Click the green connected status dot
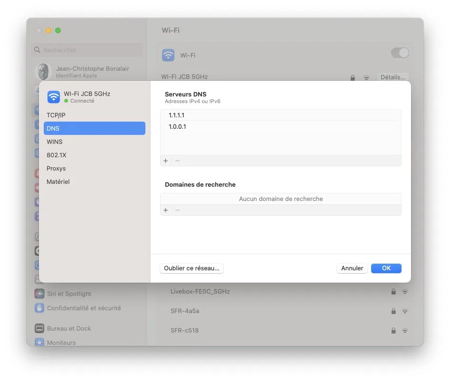The height and width of the screenshot is (381, 450). pos(67,101)
